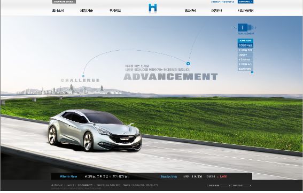This screenshot has width=303, height=193.
Task: Open the second footer dropdown at bottom right
Action: pyautogui.click(x=242, y=186)
